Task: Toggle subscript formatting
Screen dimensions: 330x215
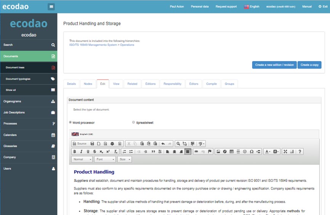Action: pyautogui.click(x=101, y=152)
